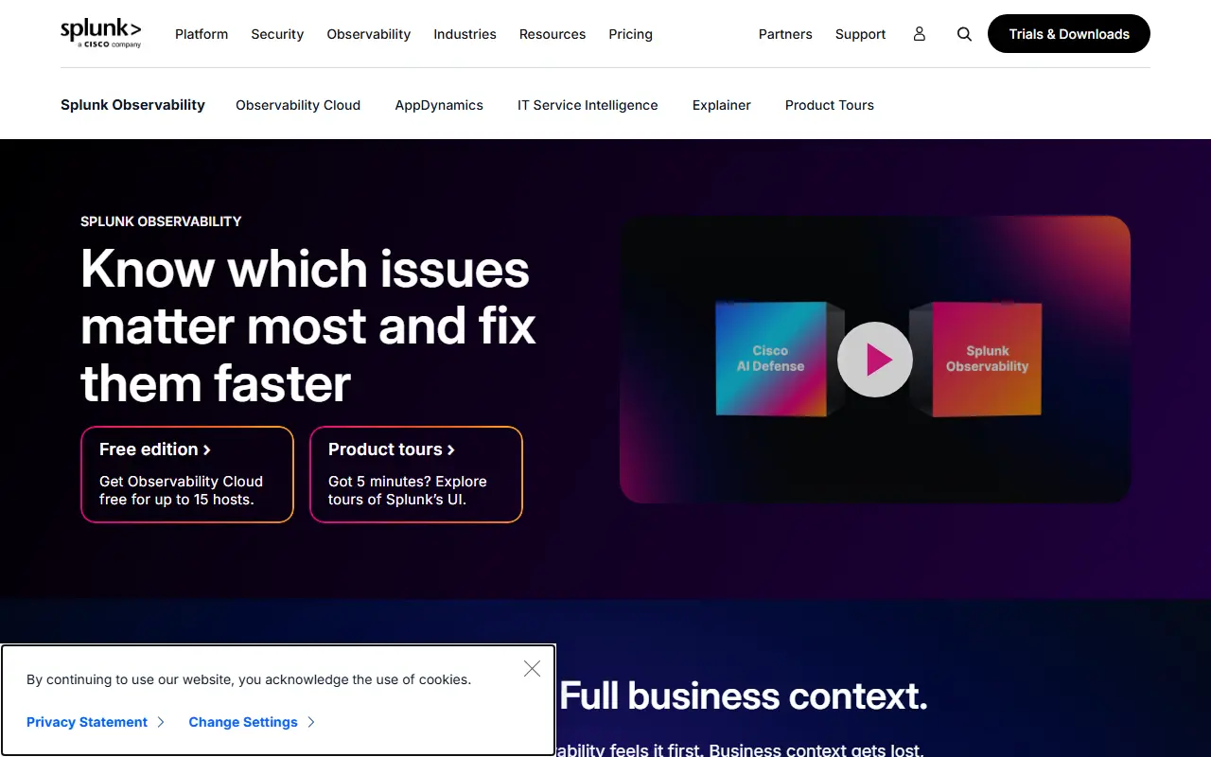The width and height of the screenshot is (1211, 757).
Task: Go to IT Service Intelligence subnav link
Action: tap(588, 105)
